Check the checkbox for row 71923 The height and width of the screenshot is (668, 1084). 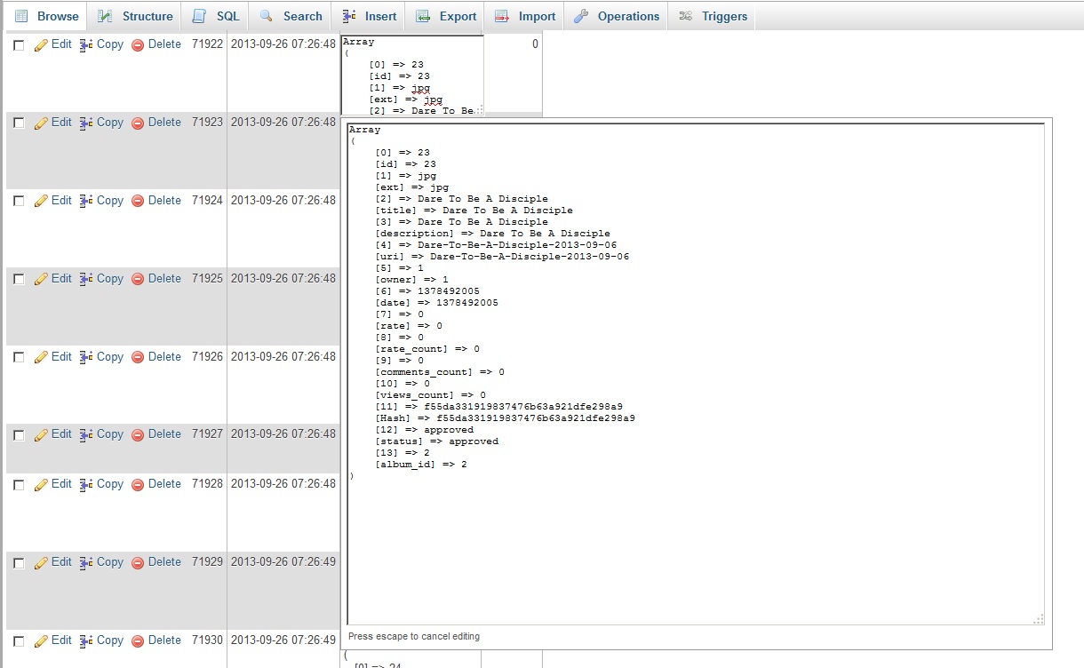pos(19,123)
